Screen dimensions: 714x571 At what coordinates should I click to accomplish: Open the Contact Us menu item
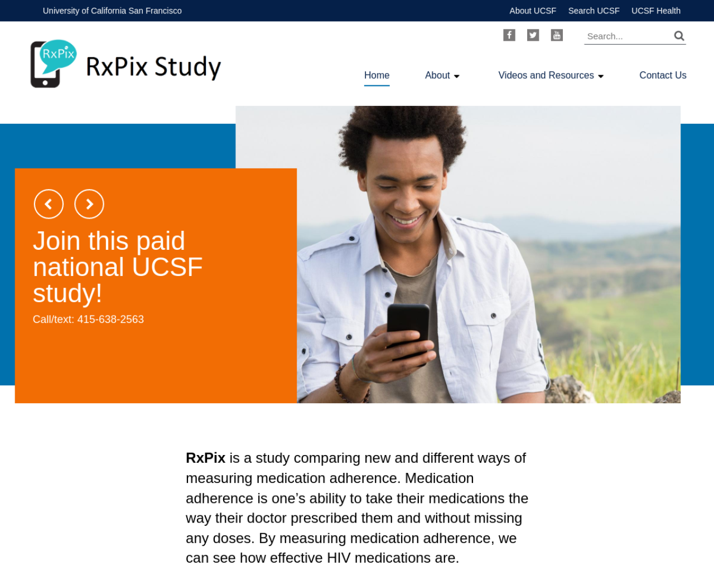(x=663, y=75)
